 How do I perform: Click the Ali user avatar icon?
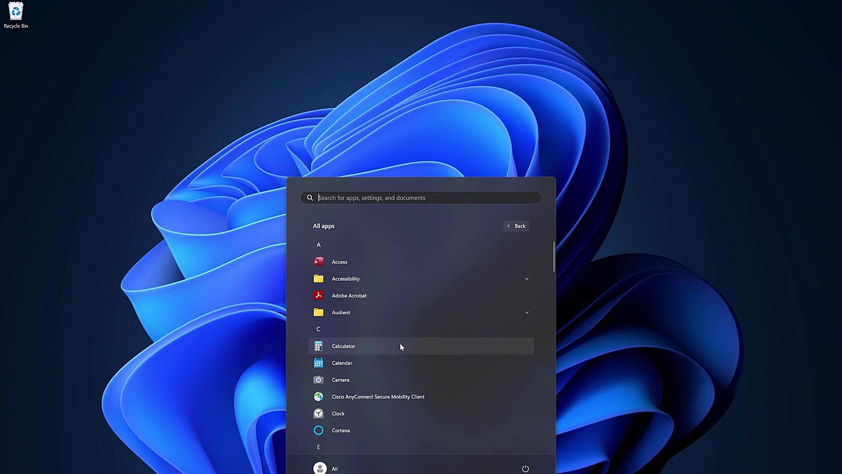pos(320,468)
